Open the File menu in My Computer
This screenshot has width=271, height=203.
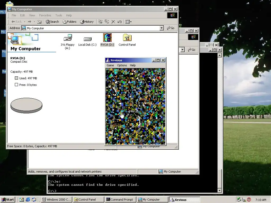pyautogui.click(x=14, y=15)
